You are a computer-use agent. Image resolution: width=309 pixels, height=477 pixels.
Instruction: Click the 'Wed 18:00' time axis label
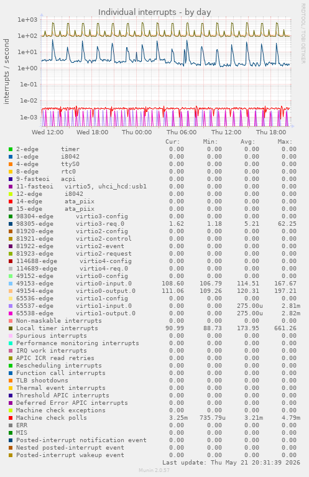pos(92,132)
